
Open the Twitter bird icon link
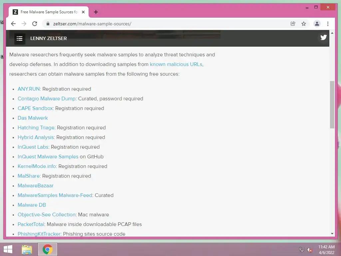coord(323,37)
